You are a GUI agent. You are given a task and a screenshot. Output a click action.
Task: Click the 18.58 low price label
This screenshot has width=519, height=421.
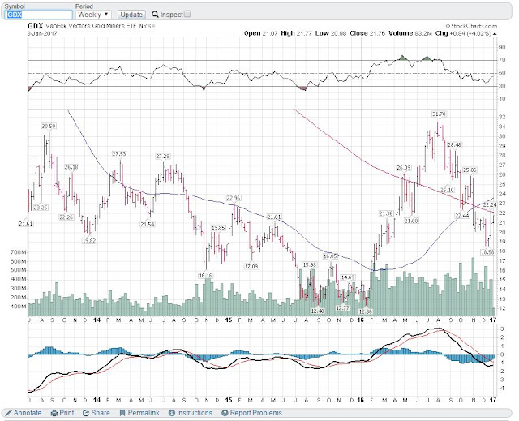pyautogui.click(x=487, y=252)
